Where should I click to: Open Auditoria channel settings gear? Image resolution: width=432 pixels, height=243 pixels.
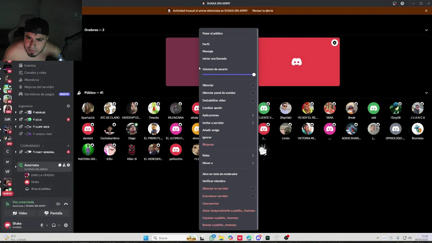pyautogui.click(x=68, y=165)
